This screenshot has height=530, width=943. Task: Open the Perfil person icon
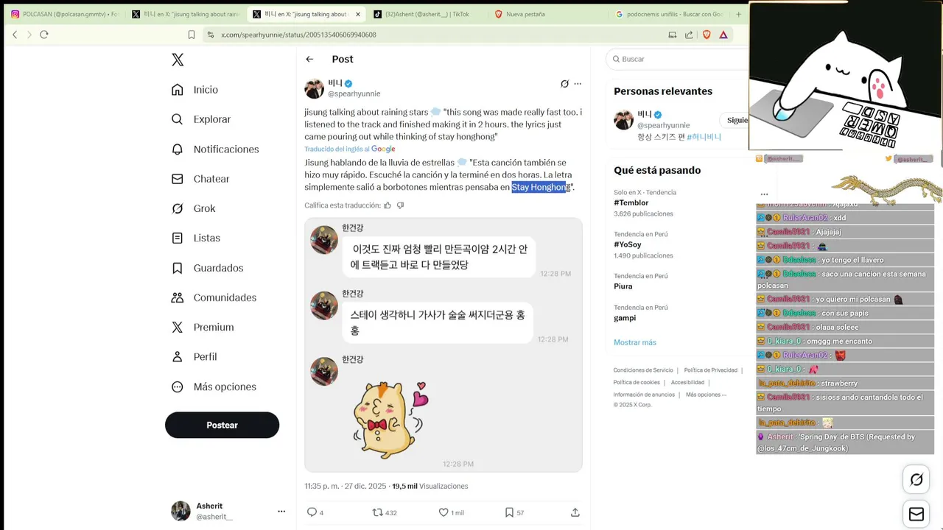[177, 356]
